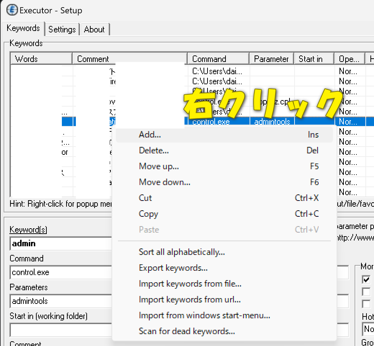This screenshot has height=346, width=374.
Task: Sort list by the Comment column header
Action: (x=130, y=59)
